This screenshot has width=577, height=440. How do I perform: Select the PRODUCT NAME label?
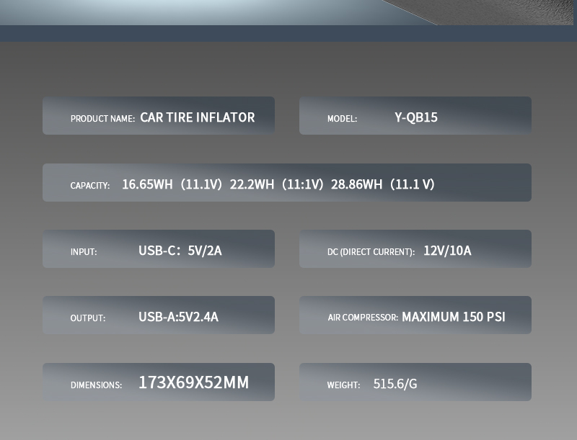(102, 119)
